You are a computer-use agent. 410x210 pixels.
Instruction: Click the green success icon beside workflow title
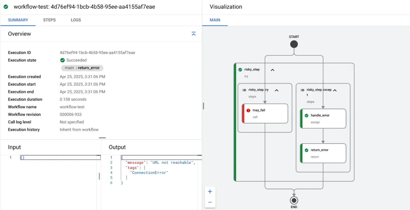click(6, 7)
